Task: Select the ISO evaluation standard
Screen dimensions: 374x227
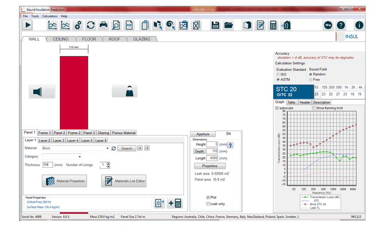Action: coord(278,74)
